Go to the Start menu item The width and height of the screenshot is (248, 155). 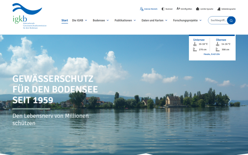pos(65,20)
